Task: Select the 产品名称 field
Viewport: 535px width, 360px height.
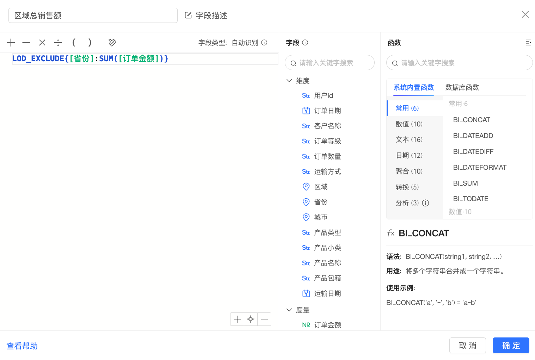Action: point(328,263)
